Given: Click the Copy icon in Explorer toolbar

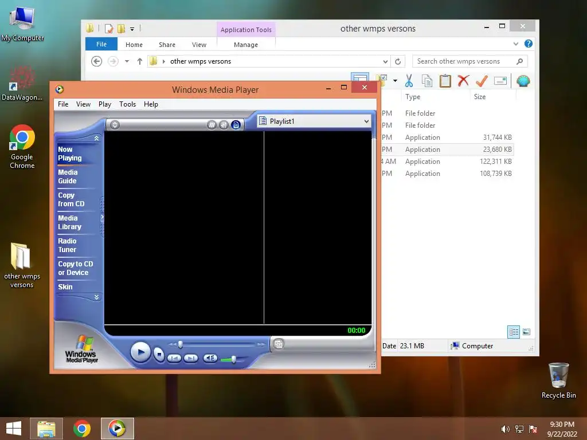Looking at the screenshot, I should pos(427,81).
